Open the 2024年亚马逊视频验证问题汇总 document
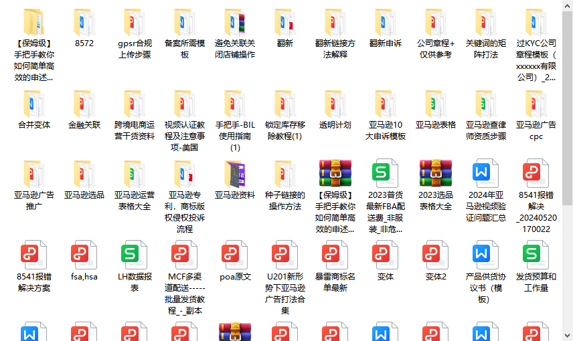 coord(486,173)
